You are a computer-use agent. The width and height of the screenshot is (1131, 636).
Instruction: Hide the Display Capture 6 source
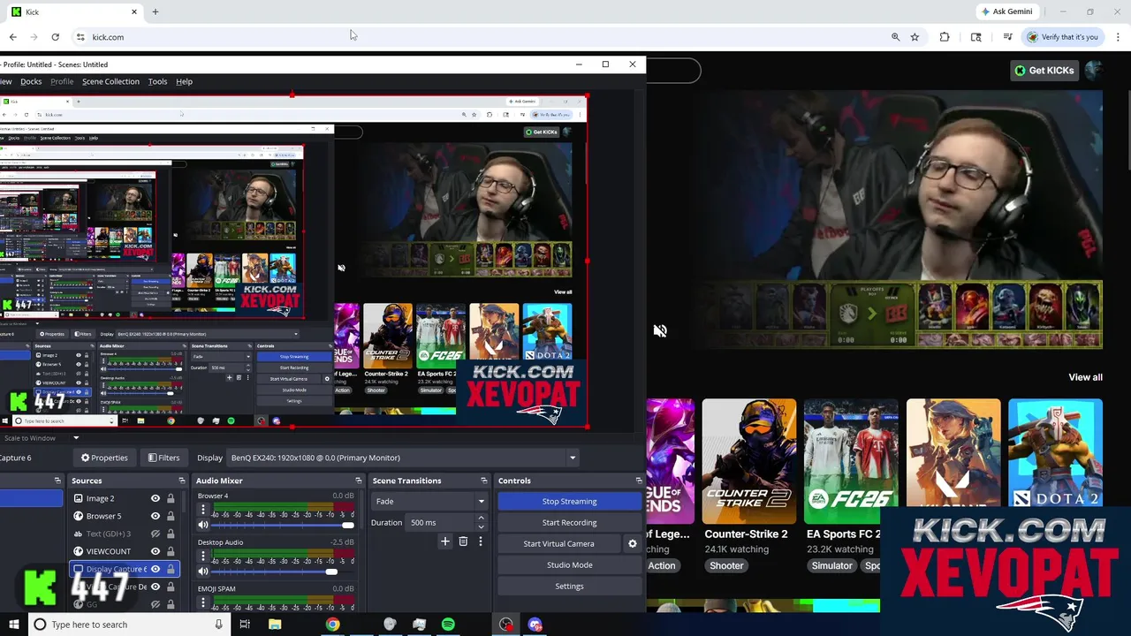(156, 569)
